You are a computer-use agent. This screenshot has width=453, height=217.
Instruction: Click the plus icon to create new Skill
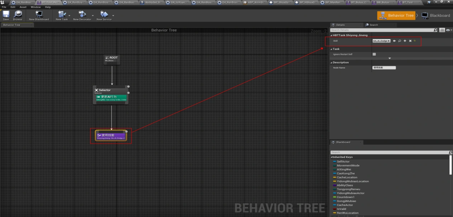coord(405,41)
